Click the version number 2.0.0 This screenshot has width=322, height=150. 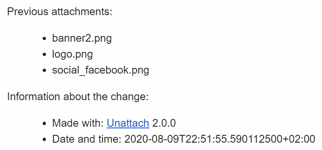pos(164,123)
